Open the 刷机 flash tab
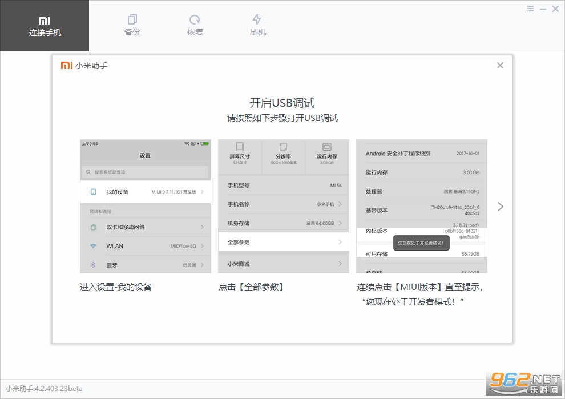The image size is (565, 399). tap(257, 26)
